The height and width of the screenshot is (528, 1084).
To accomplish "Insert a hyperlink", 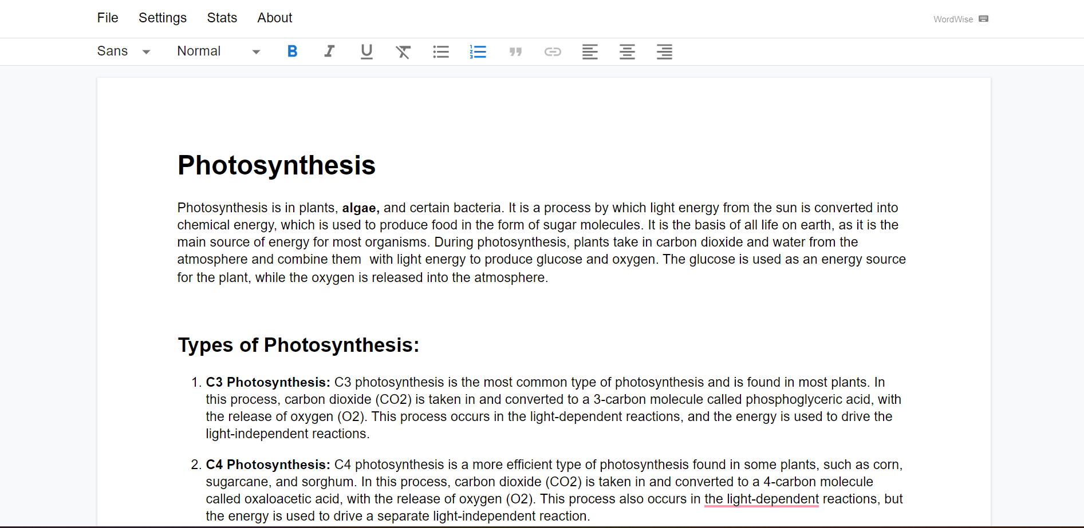I will [x=553, y=52].
